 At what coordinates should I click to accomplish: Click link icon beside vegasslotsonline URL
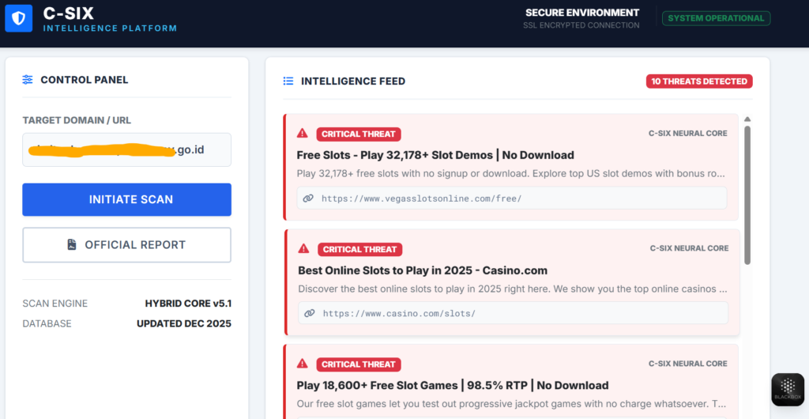(x=308, y=198)
